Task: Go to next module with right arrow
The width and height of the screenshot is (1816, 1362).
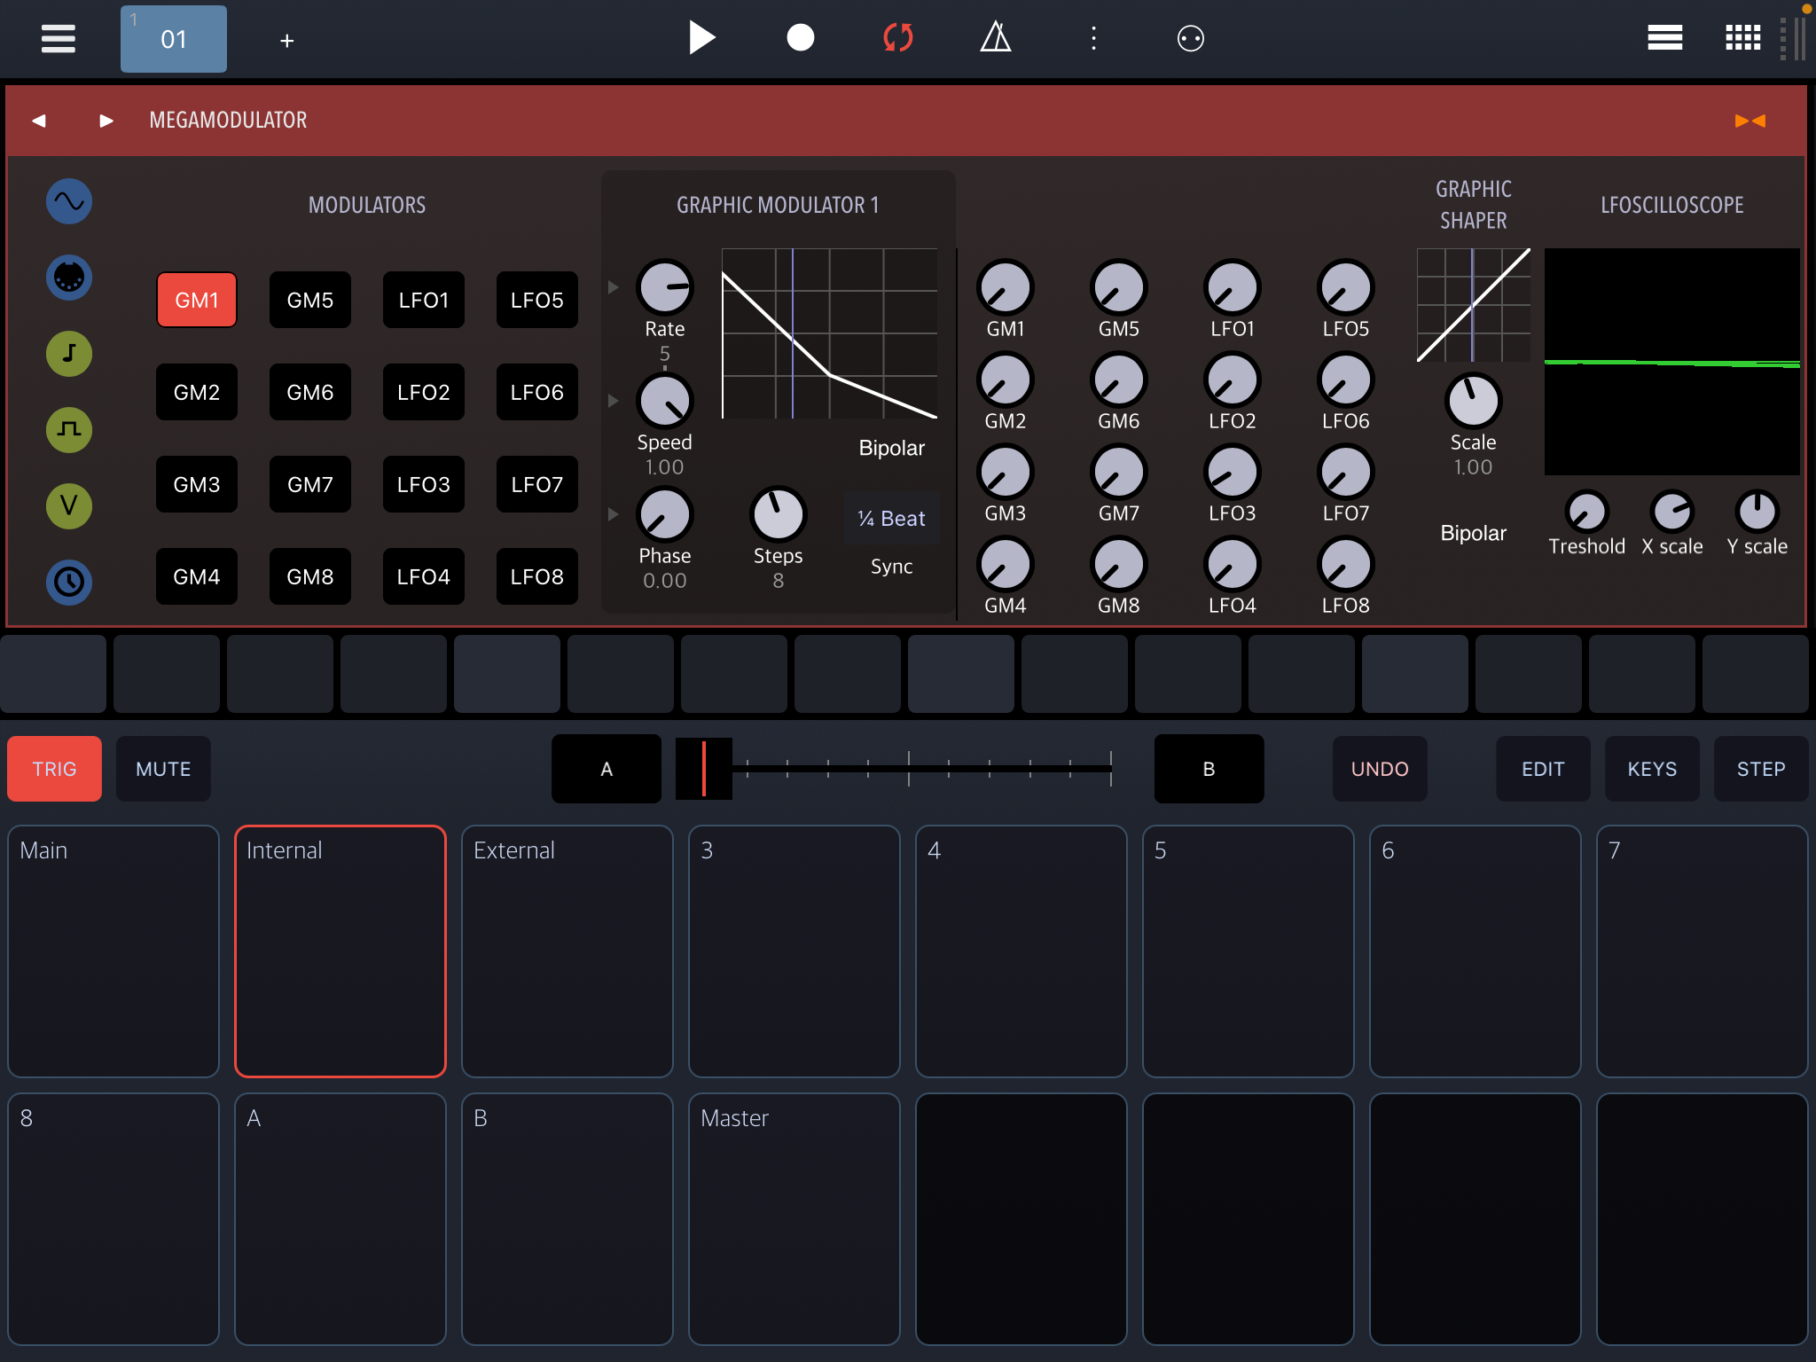Action: click(x=106, y=121)
